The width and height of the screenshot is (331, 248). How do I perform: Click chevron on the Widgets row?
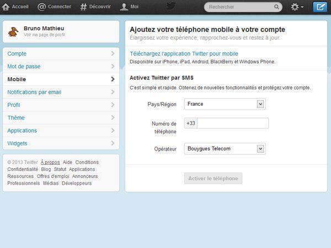click(x=113, y=143)
